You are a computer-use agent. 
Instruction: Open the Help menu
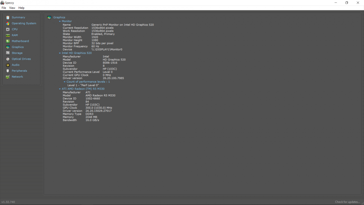tap(21, 8)
